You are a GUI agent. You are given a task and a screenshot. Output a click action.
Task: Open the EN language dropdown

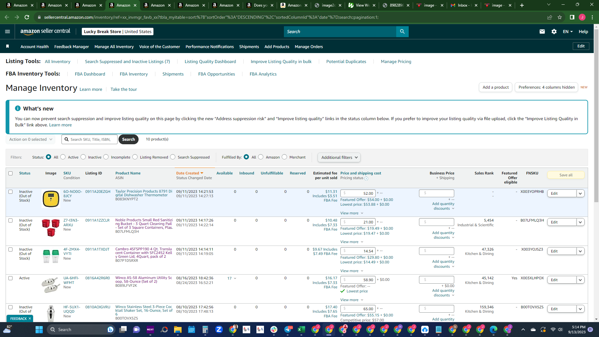568,32
